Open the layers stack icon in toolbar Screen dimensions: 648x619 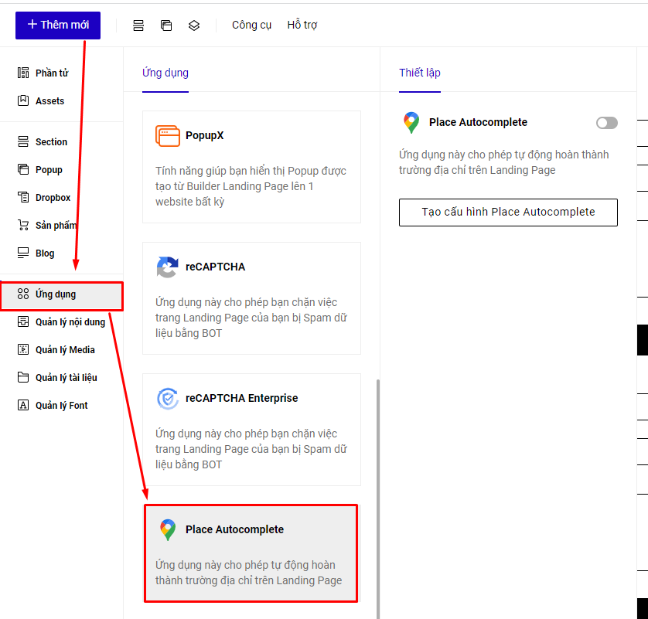[194, 26]
